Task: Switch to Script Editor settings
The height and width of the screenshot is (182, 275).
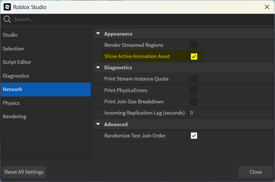Action: [x=17, y=62]
